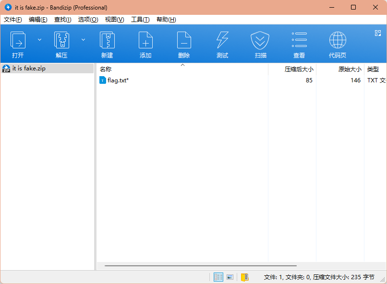The height and width of the screenshot is (284, 387).
Task: Open the 选项(O) menu
Action: pos(88,20)
